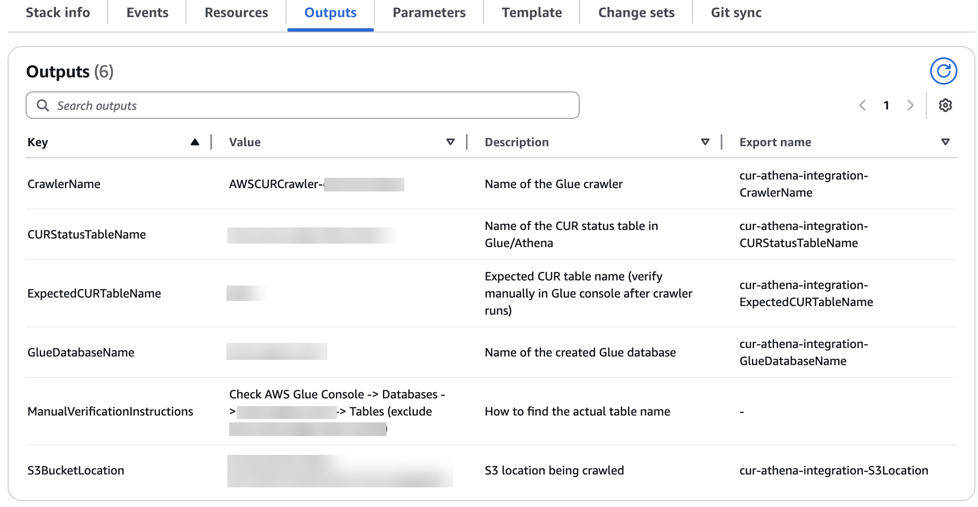Go to previous page arrow
Viewport: 978px width, 507px height.
click(x=863, y=105)
